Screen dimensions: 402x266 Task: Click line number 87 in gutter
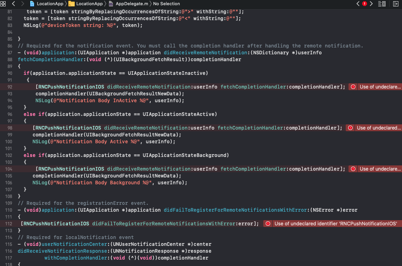pos(10,53)
